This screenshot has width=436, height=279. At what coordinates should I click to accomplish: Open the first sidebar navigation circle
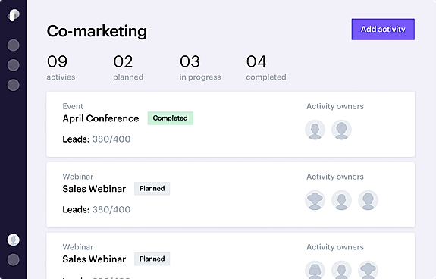tap(13, 45)
